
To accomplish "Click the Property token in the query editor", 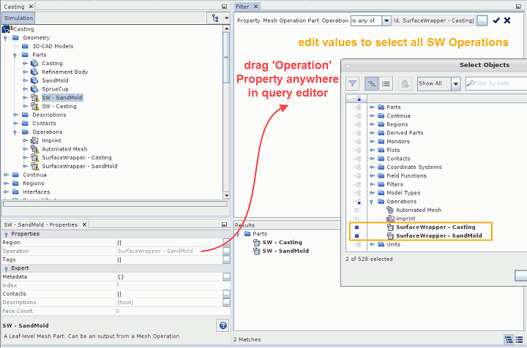I will (248, 20).
